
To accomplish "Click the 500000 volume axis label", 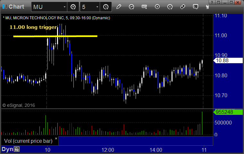I will (223, 123).
